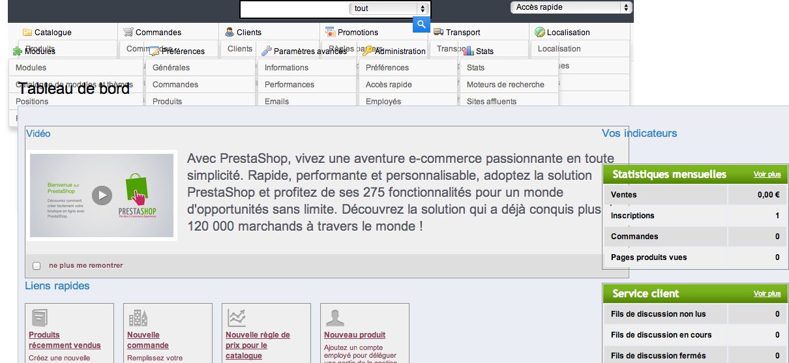Select Produits under the Préférences submenu
Screen dimensions: 789x363
168,102
